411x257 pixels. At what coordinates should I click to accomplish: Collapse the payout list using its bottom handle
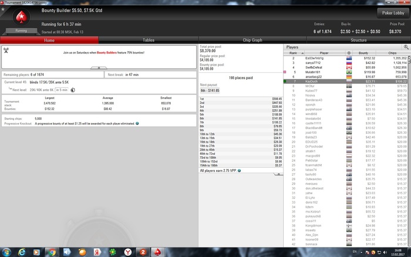(x=278, y=174)
